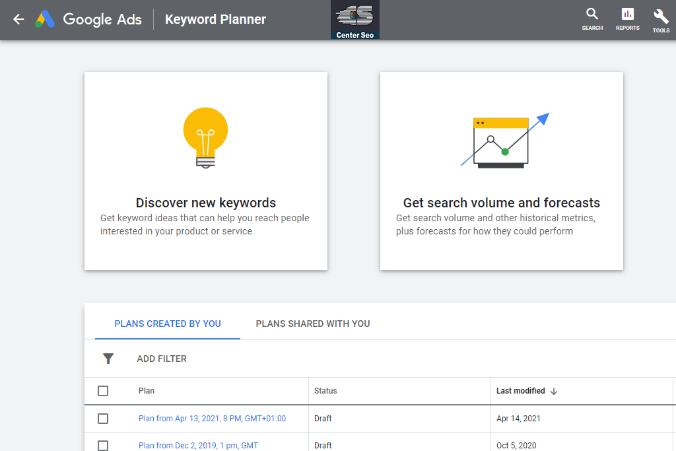Open plan from Apr 13, 2021 link
676x451 pixels.
(212, 419)
